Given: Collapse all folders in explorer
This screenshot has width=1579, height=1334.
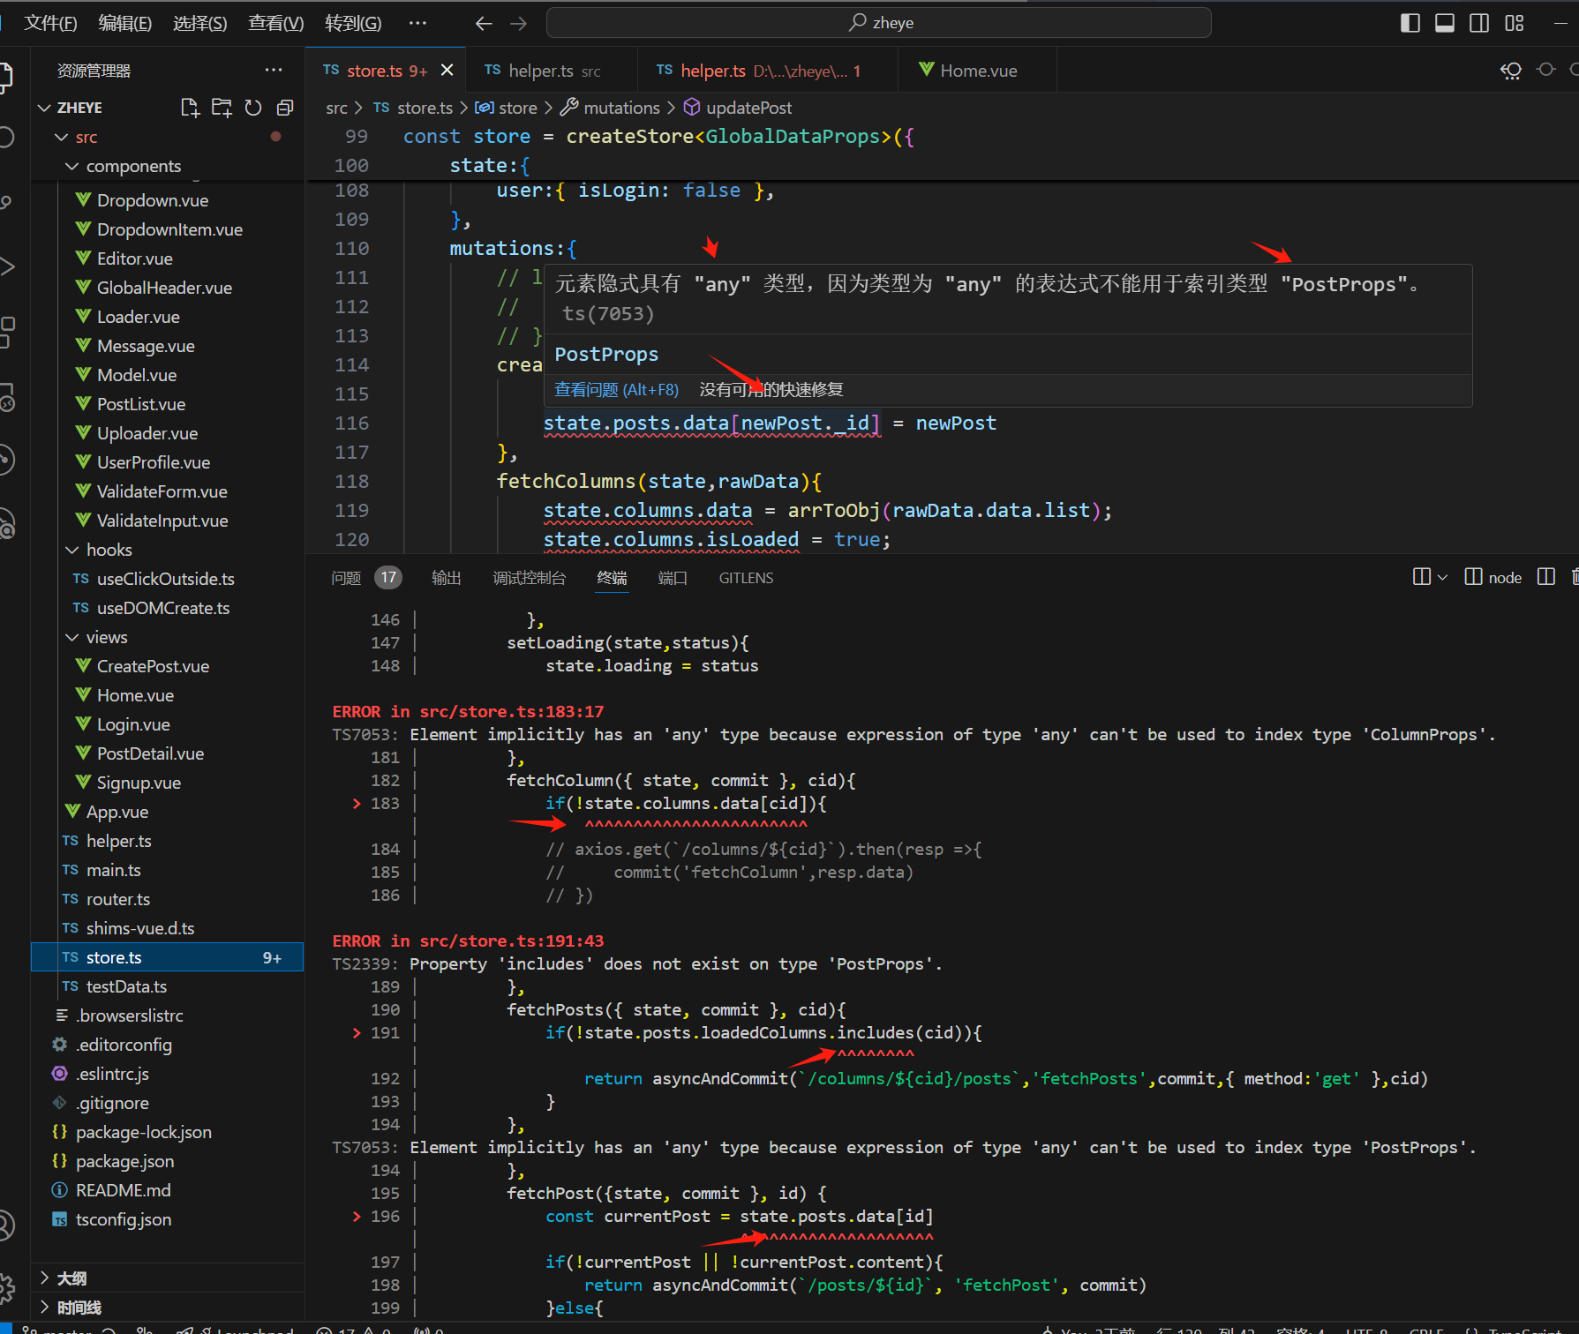Looking at the screenshot, I should [x=285, y=108].
